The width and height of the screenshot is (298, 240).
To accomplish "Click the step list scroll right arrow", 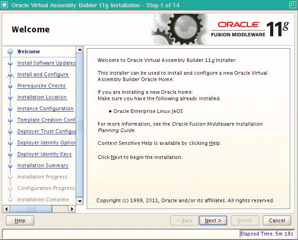I will point(72,209).
